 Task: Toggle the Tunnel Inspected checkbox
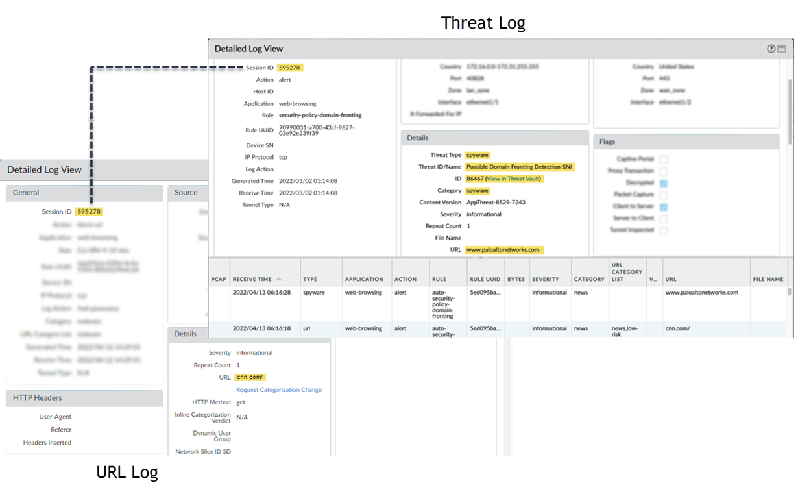pyautogui.click(x=663, y=230)
